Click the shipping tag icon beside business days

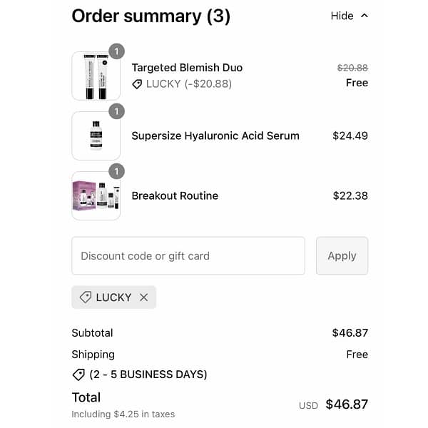click(78, 374)
